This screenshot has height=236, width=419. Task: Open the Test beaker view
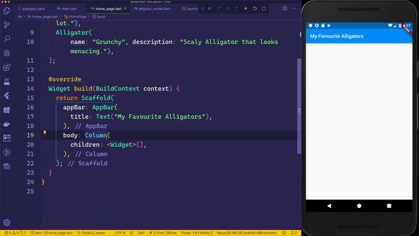pos(7,81)
